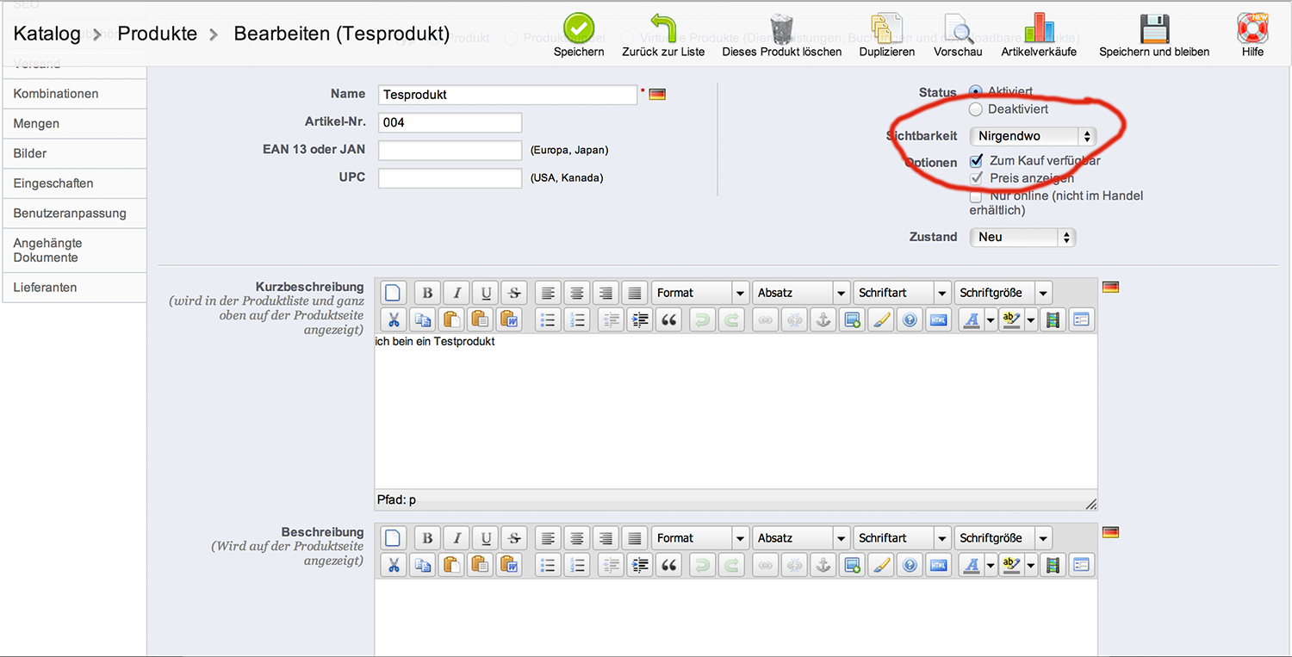Switch to the Bilder tab

pyautogui.click(x=74, y=153)
